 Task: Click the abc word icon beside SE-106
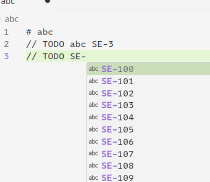[93, 142]
